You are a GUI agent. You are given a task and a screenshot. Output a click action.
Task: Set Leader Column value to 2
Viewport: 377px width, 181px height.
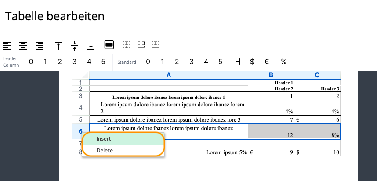60,62
